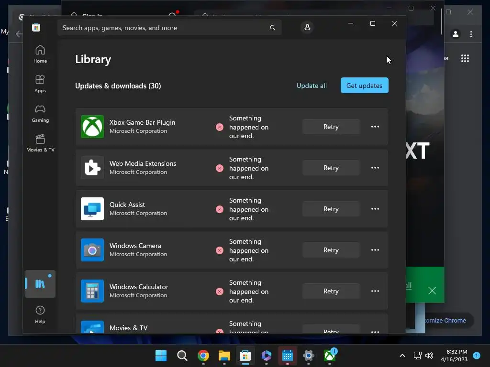Select the Movies & TV app name
Viewport: 490px width, 367px height.
coord(128,328)
